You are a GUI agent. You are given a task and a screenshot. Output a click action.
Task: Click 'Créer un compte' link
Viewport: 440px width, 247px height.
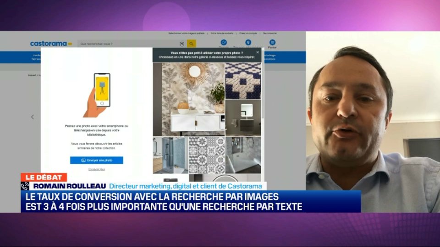[x=248, y=33]
